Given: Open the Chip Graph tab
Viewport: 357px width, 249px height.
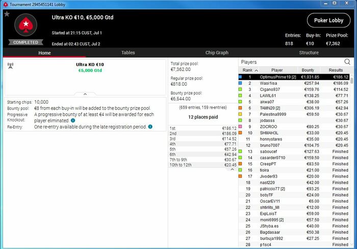Looking at the screenshot, I should click(217, 53).
